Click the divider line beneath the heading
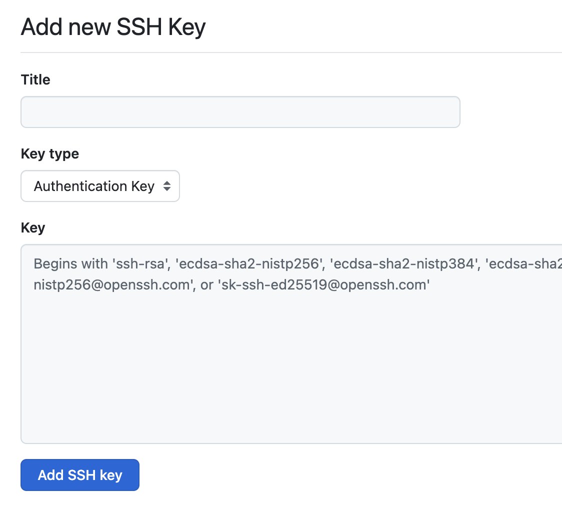Image resolution: width=562 pixels, height=507 pixels. [290, 52]
